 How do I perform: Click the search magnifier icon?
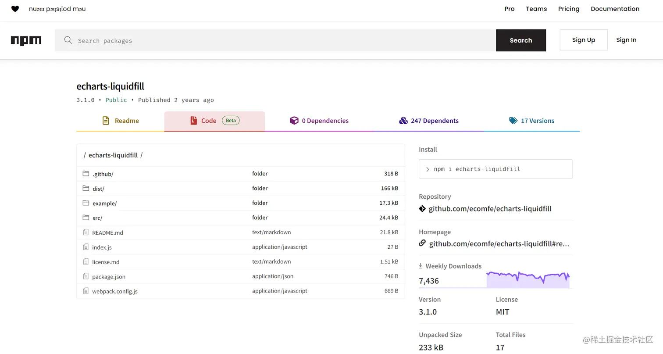(x=68, y=40)
